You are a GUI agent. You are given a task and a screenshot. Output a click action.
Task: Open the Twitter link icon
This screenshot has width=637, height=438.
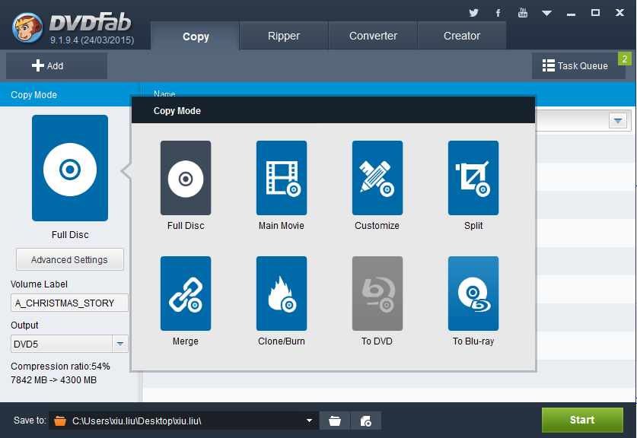click(473, 13)
